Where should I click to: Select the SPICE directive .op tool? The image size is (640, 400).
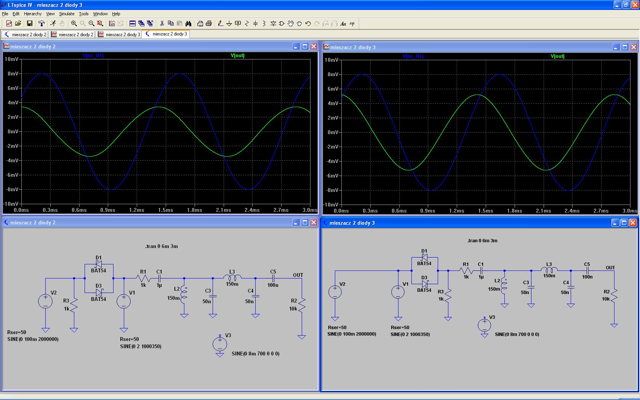[x=352, y=24]
